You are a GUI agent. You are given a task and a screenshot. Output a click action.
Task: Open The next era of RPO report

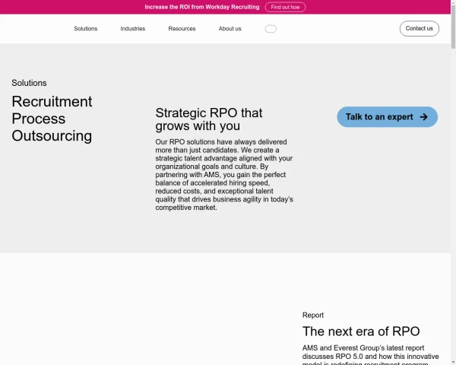[361, 332]
